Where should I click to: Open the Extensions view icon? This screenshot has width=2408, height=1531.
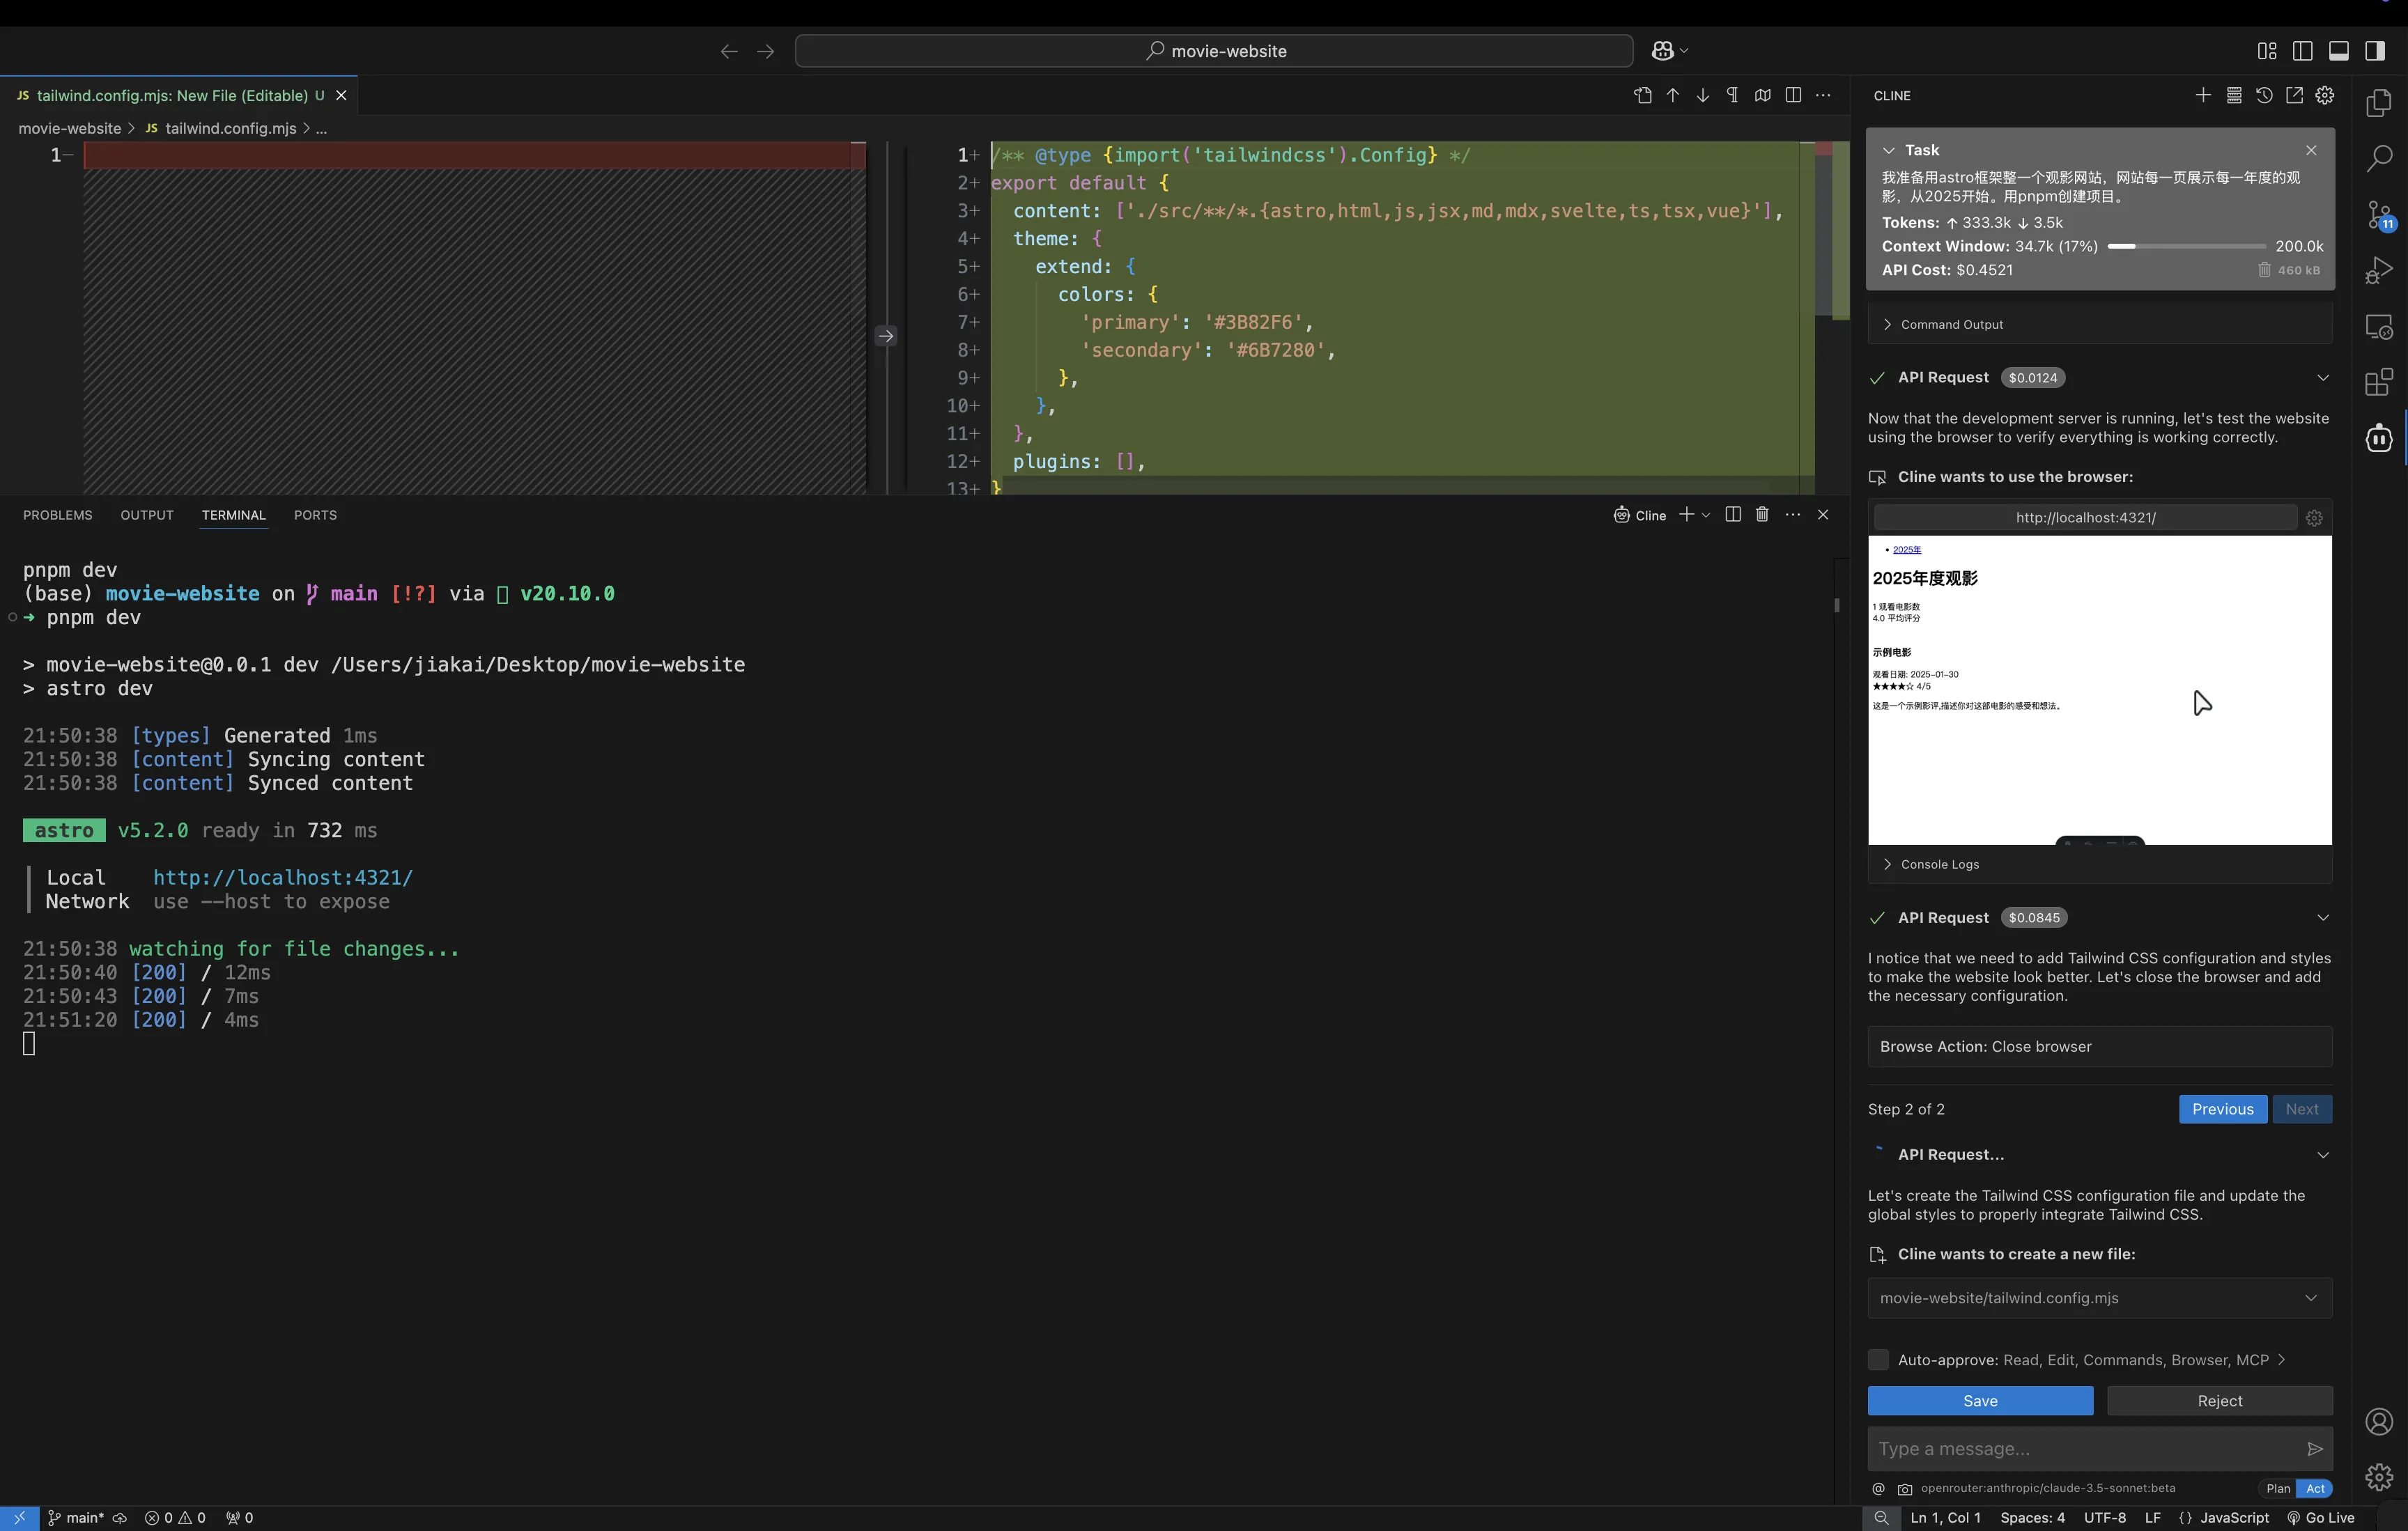2379,382
